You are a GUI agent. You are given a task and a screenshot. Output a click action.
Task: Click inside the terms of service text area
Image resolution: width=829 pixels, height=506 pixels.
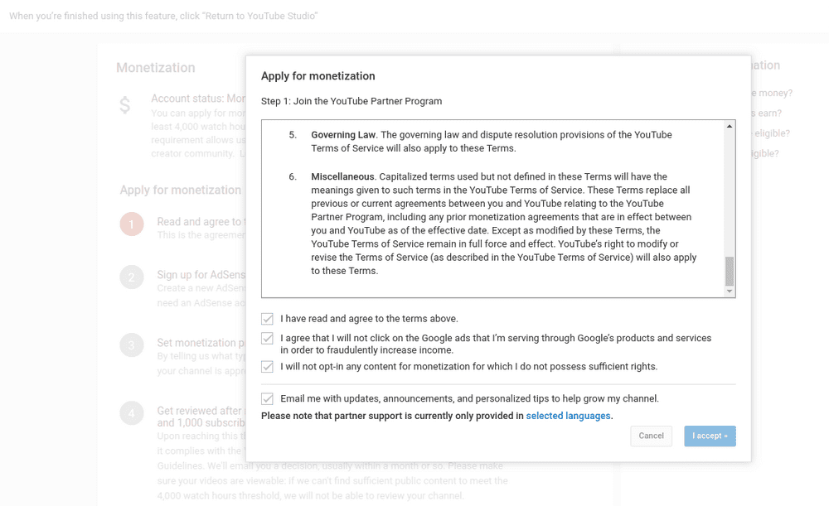489,207
